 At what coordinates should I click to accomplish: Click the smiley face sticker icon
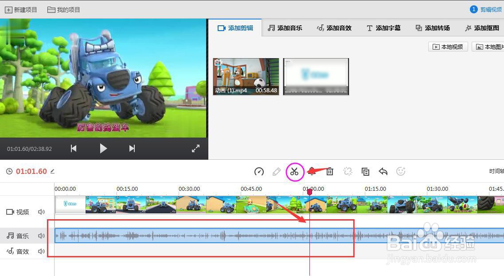[x=401, y=171]
